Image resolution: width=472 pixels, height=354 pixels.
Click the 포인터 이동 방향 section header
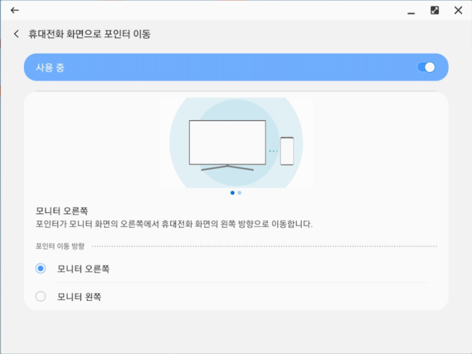point(60,246)
